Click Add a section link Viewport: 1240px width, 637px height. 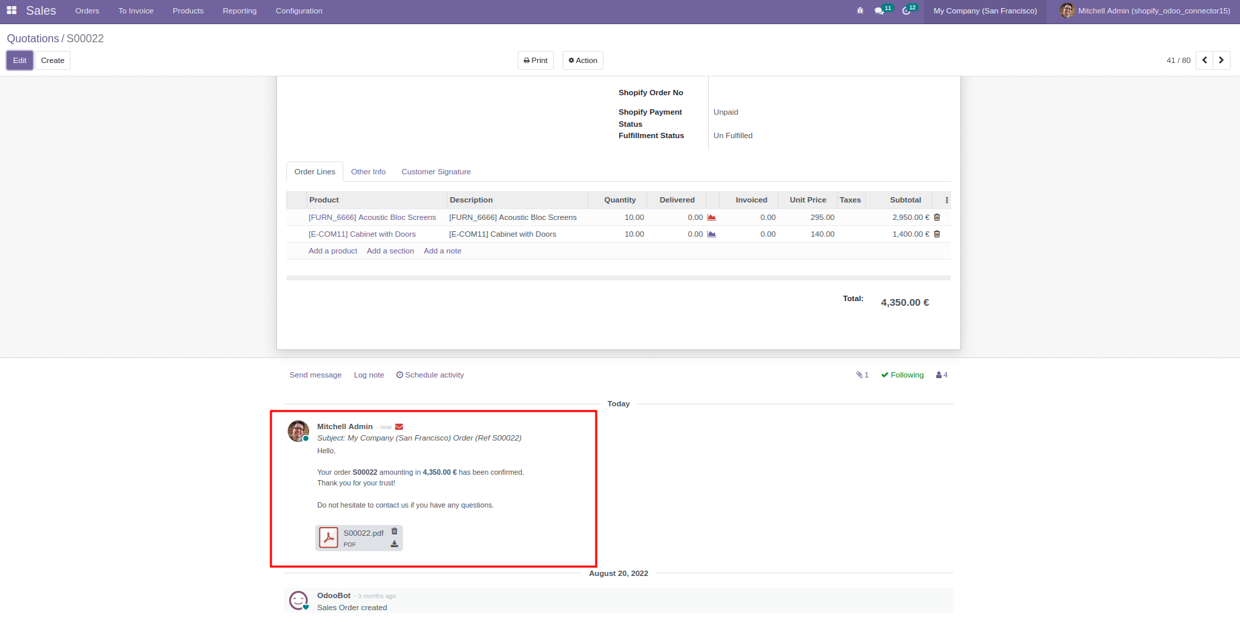390,251
